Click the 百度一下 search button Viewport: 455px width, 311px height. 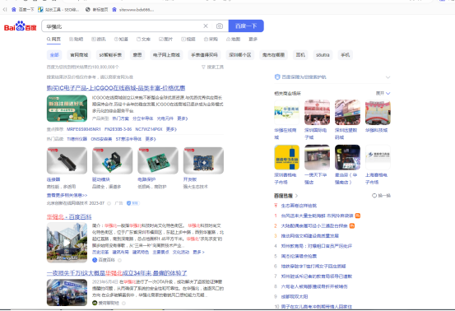246,26
